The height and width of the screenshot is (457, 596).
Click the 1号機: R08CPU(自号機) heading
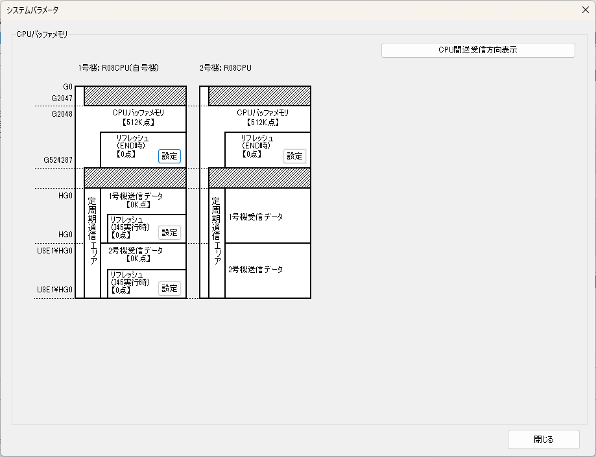pyautogui.click(x=118, y=67)
